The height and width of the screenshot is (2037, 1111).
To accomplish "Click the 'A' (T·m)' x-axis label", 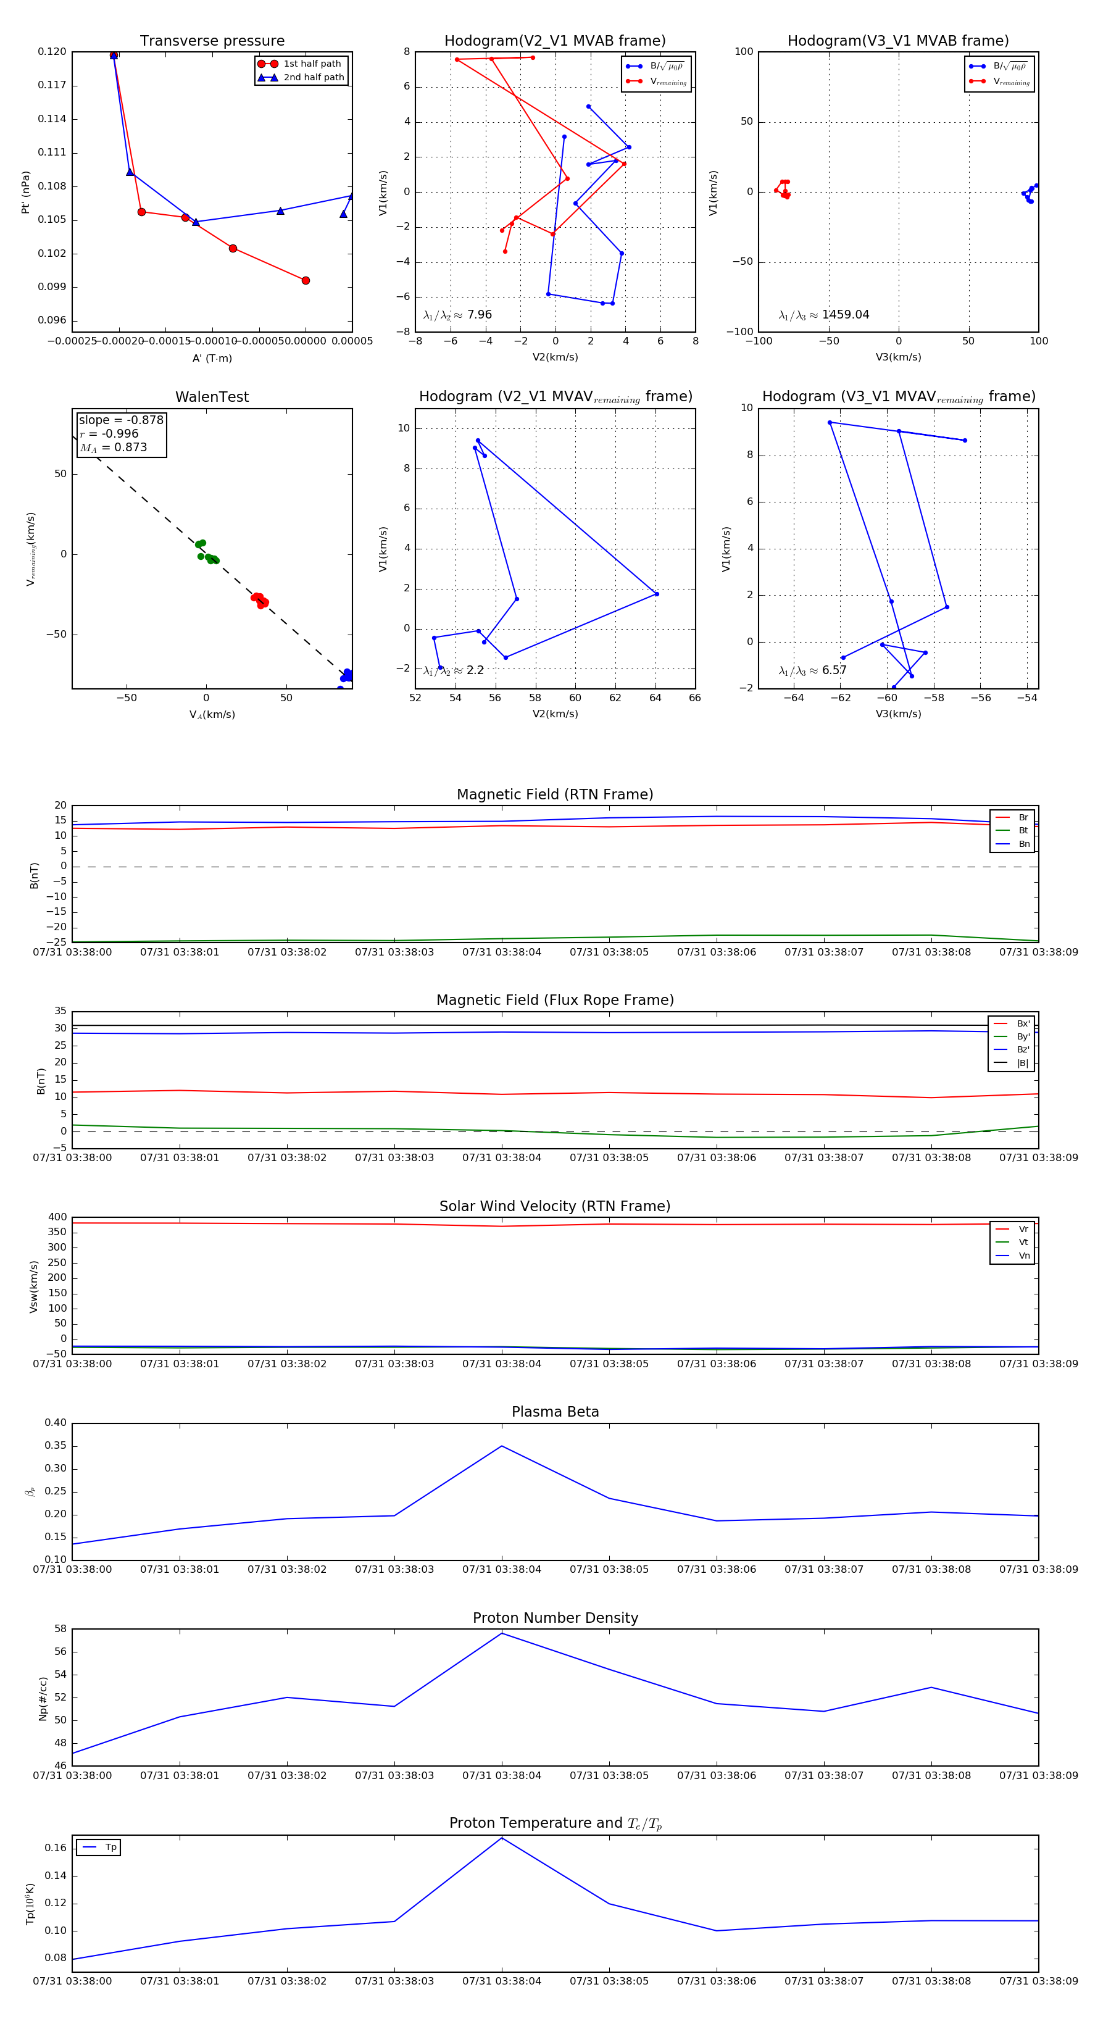I will (212, 358).
